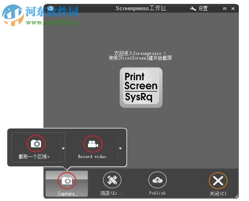Open the 设置 settings wrench
This screenshot has width=249, height=201.
click(199, 9)
